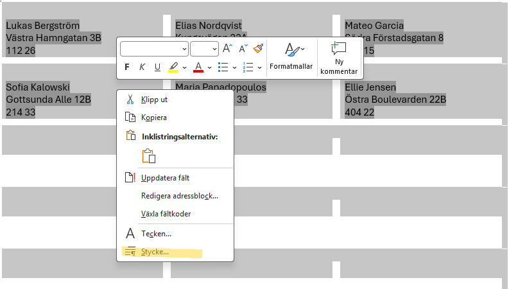Click the Bold (F) button
The width and height of the screenshot is (509, 289).
[127, 67]
